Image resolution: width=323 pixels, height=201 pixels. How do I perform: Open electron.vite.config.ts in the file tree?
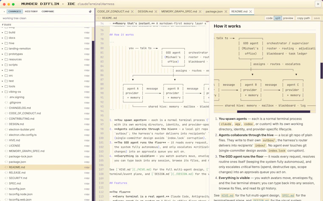click(x=23, y=135)
